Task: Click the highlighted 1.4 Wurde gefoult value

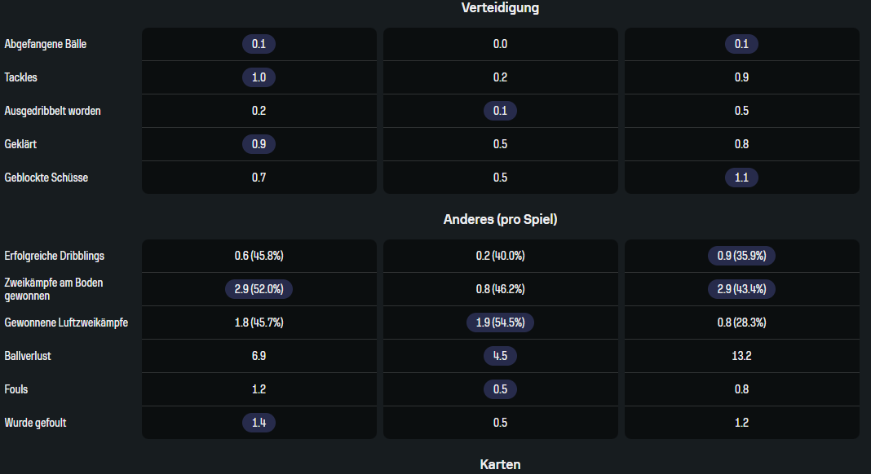Action: 259,423
